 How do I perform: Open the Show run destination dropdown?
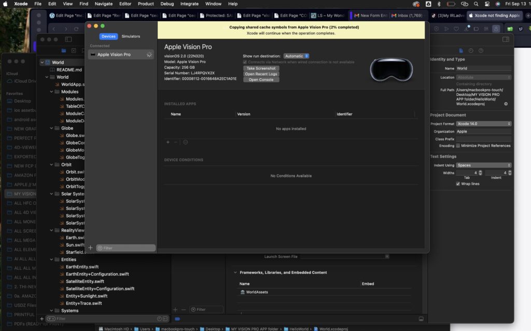(x=296, y=56)
